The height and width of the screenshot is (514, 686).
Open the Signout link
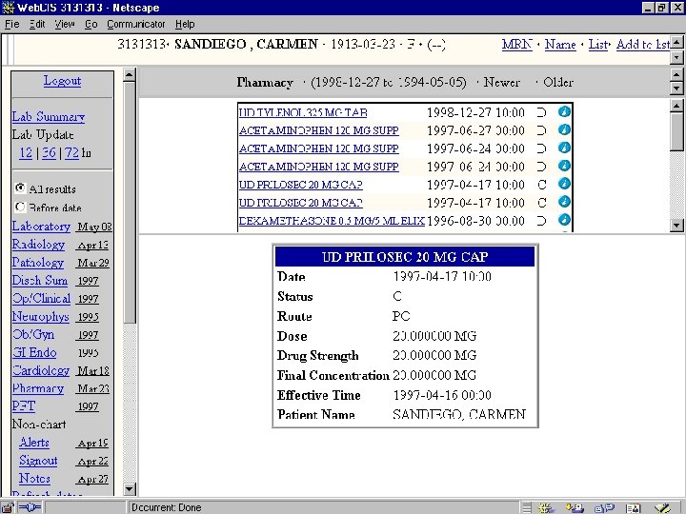(x=38, y=461)
